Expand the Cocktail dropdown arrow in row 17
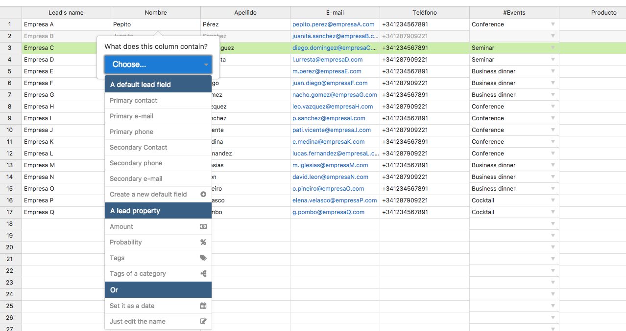Screen dimensions: 626x331 (x=553, y=212)
